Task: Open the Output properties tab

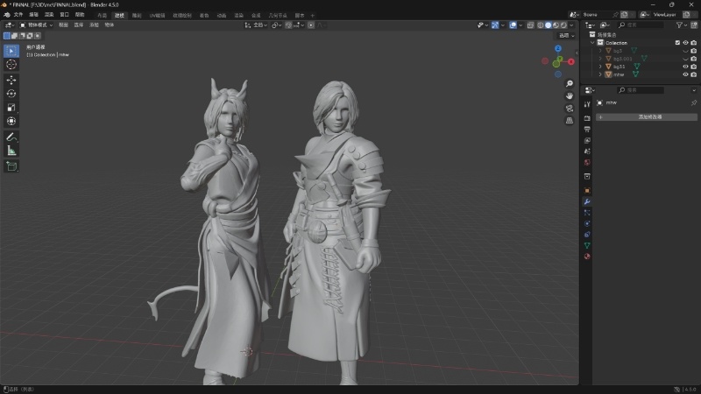Action: click(x=587, y=129)
